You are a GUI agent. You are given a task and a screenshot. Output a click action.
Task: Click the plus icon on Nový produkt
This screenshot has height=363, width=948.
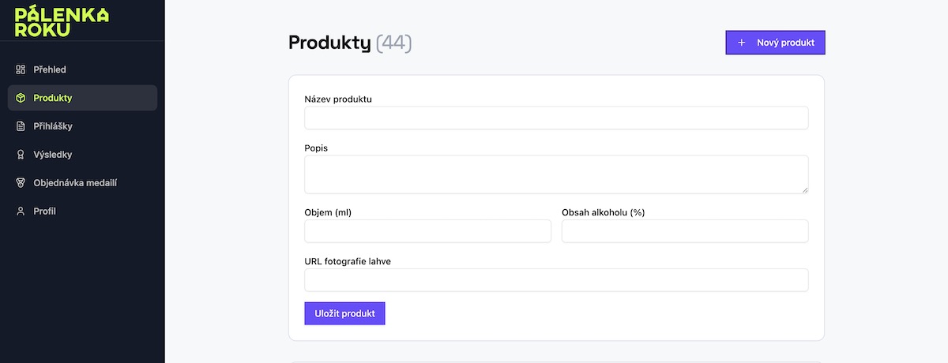click(x=741, y=43)
